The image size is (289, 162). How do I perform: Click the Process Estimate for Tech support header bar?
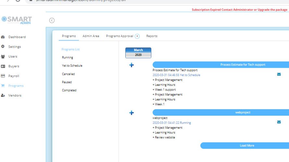click(x=221, y=65)
